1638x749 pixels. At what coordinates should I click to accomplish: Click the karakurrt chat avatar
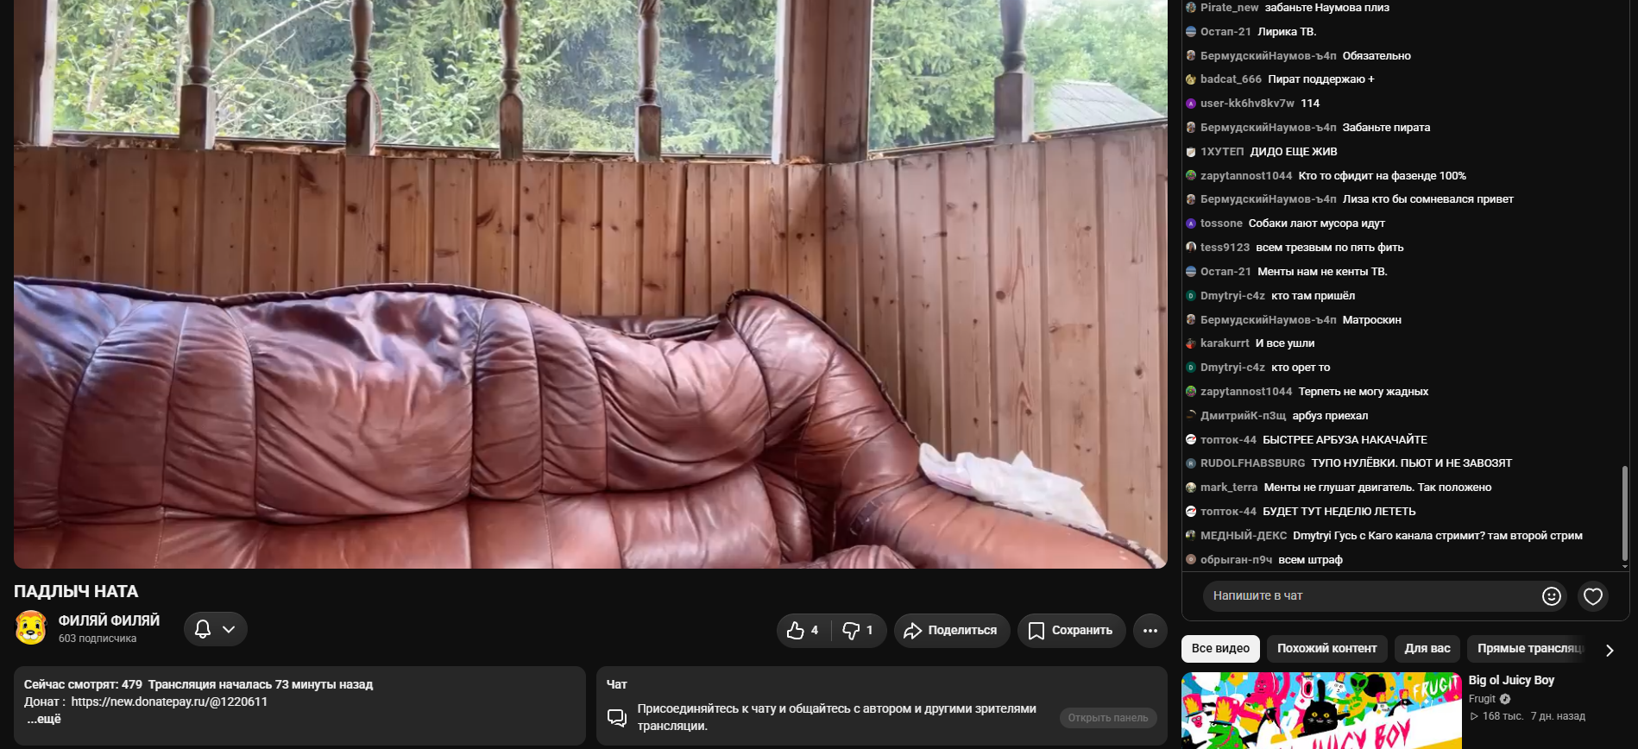[1191, 343]
